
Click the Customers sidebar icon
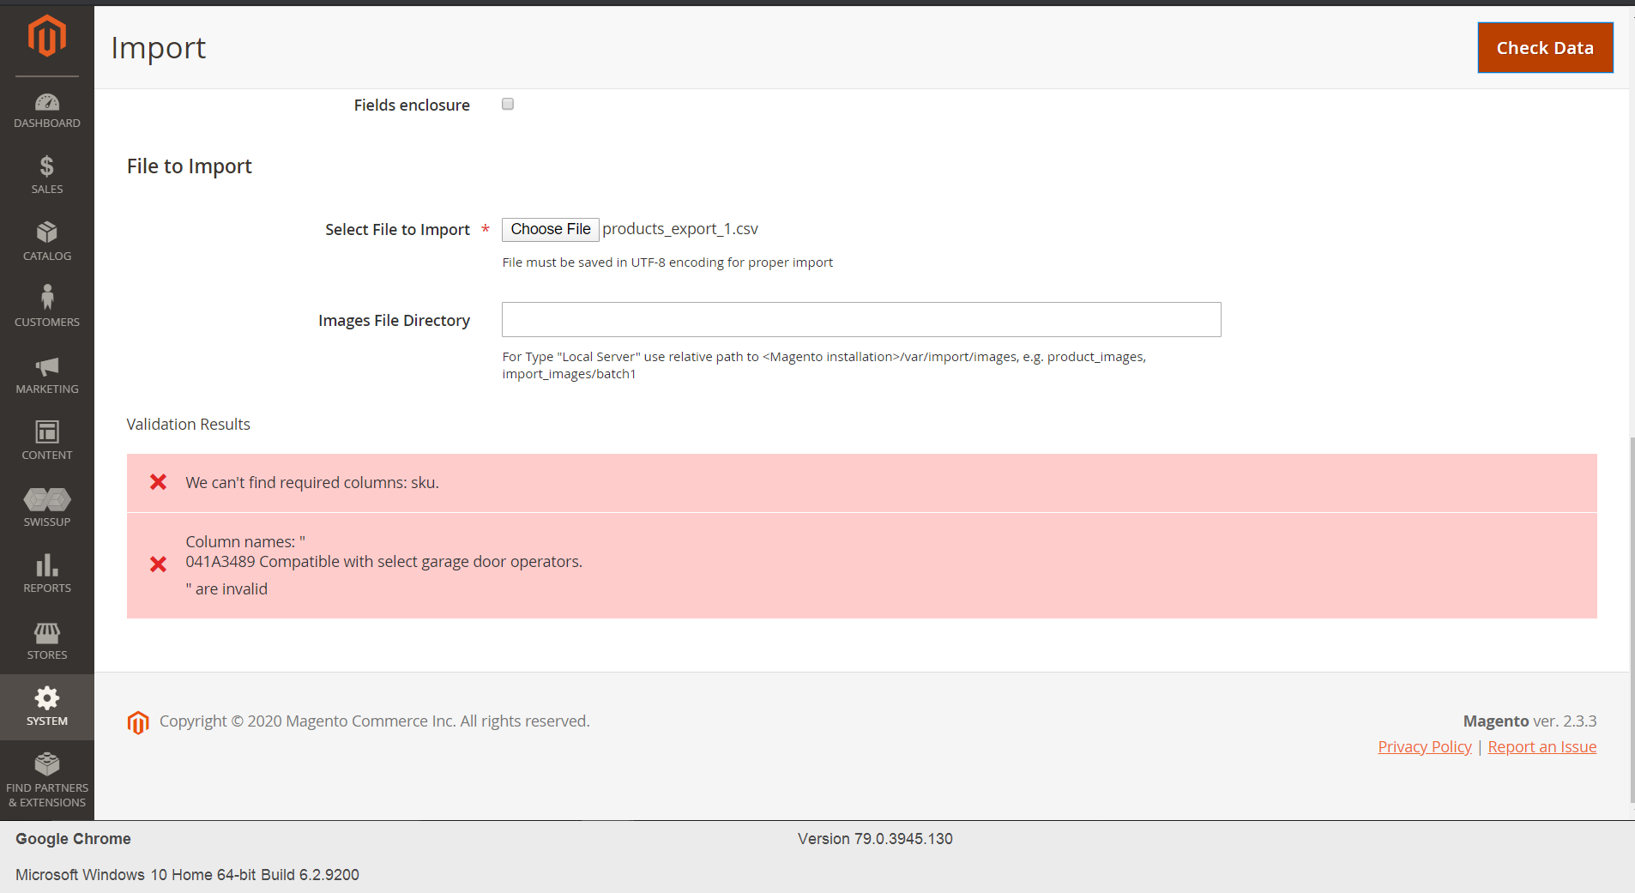tap(47, 305)
